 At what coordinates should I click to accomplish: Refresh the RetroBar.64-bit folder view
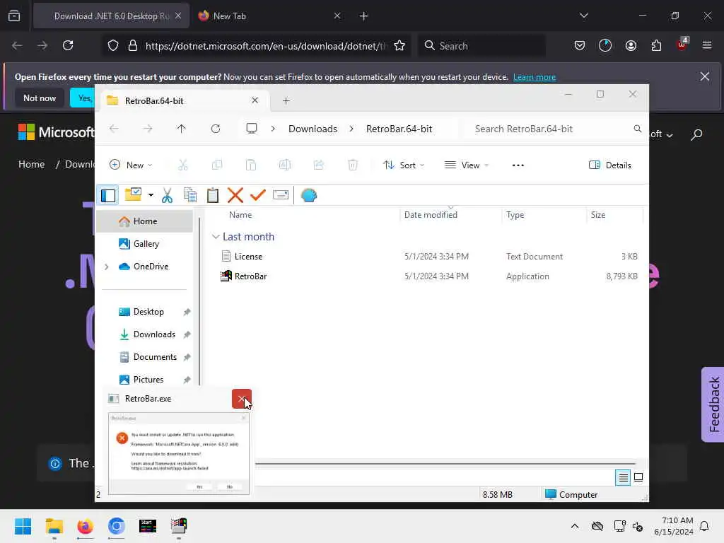click(216, 129)
